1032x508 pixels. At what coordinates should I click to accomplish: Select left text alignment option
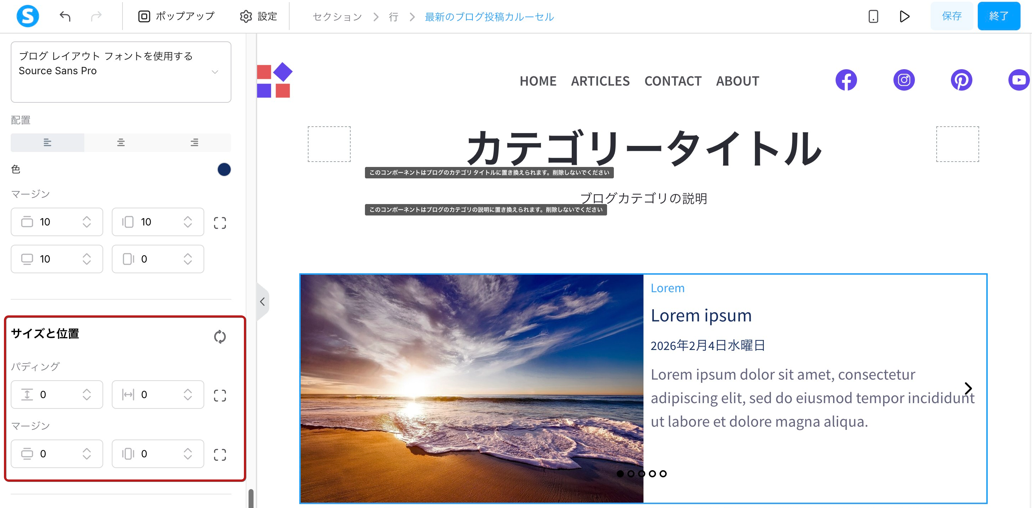pos(47,142)
